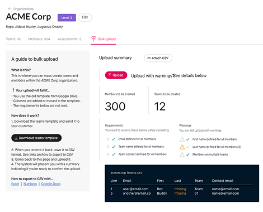Click Reps: Aldous Huxley, Augustus Owsley text
263x212 pixels.
[x=34, y=27]
